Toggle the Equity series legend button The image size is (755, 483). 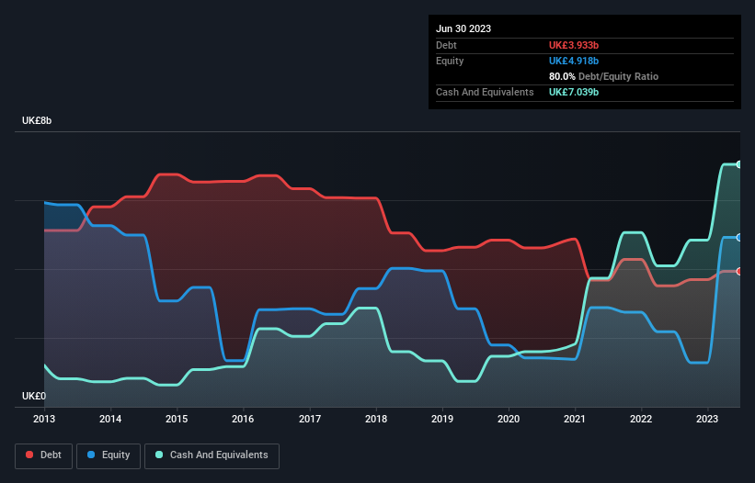109,455
